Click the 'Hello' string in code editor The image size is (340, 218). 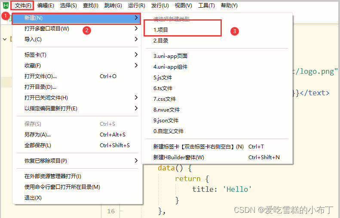(237, 189)
